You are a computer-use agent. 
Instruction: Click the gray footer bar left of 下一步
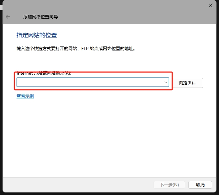72,185
